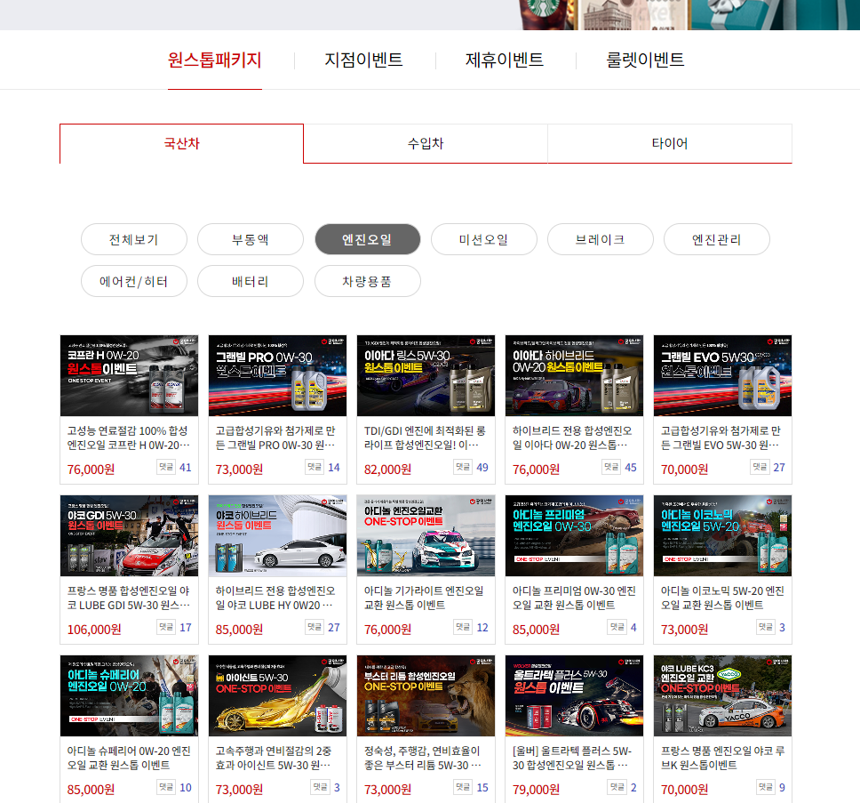Filter by 브레이크 category
The image size is (860, 803).
[600, 239]
